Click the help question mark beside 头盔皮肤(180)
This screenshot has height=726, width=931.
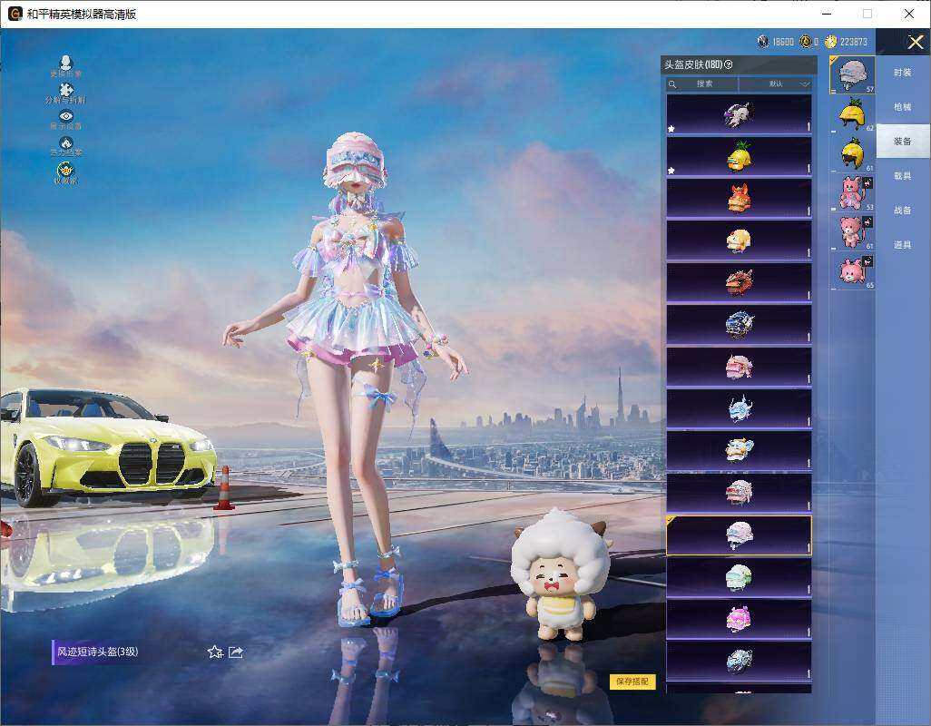pos(729,64)
